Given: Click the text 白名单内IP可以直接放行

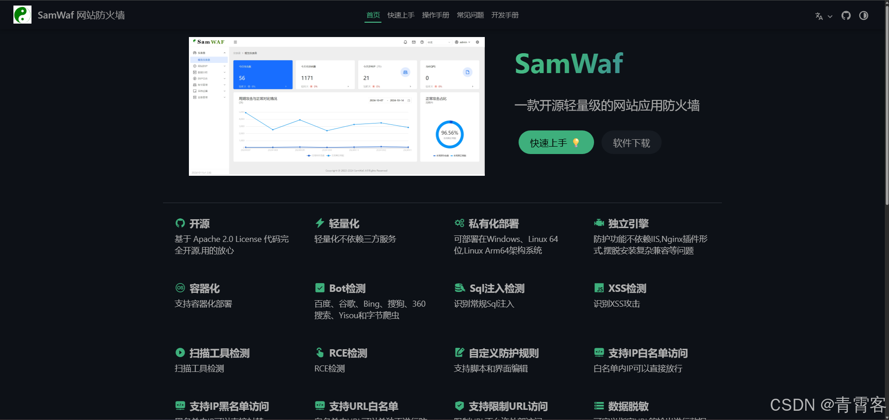Looking at the screenshot, I should coord(638,369).
